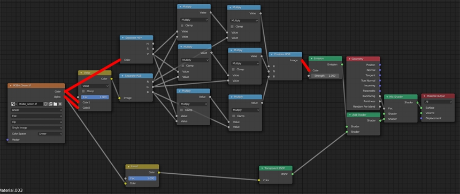Collapse the Material Output node

pos(424,96)
